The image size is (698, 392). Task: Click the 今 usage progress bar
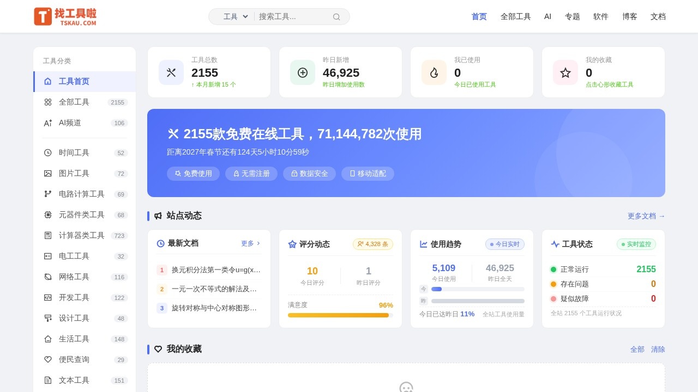click(478, 289)
